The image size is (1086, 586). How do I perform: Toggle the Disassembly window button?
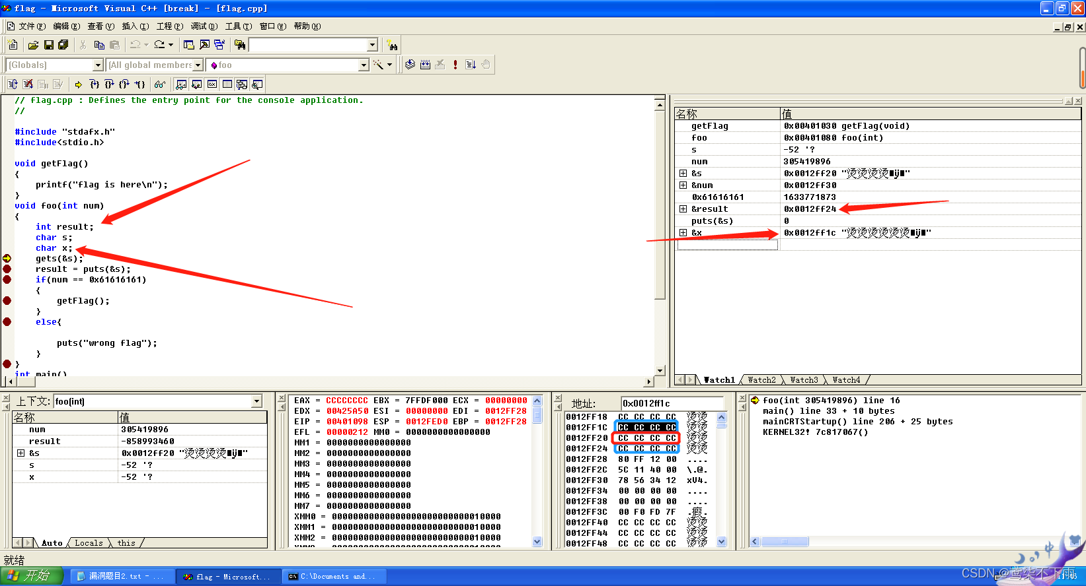(x=257, y=84)
